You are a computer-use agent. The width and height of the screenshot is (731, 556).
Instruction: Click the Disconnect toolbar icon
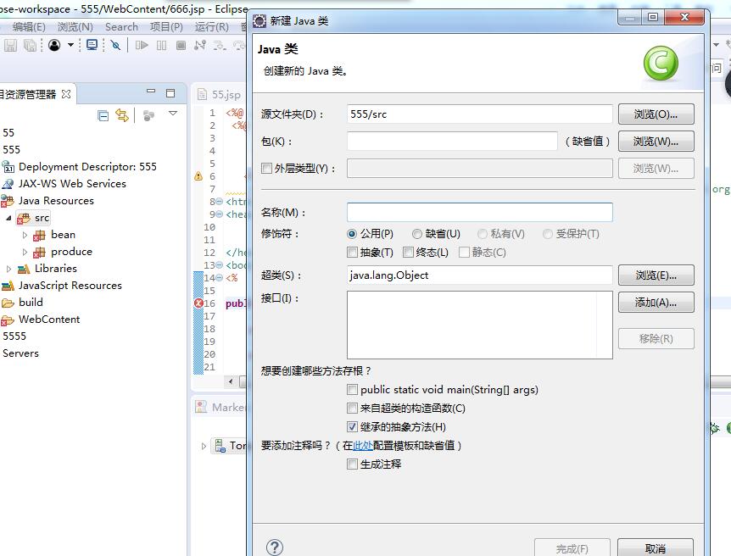coord(200,45)
